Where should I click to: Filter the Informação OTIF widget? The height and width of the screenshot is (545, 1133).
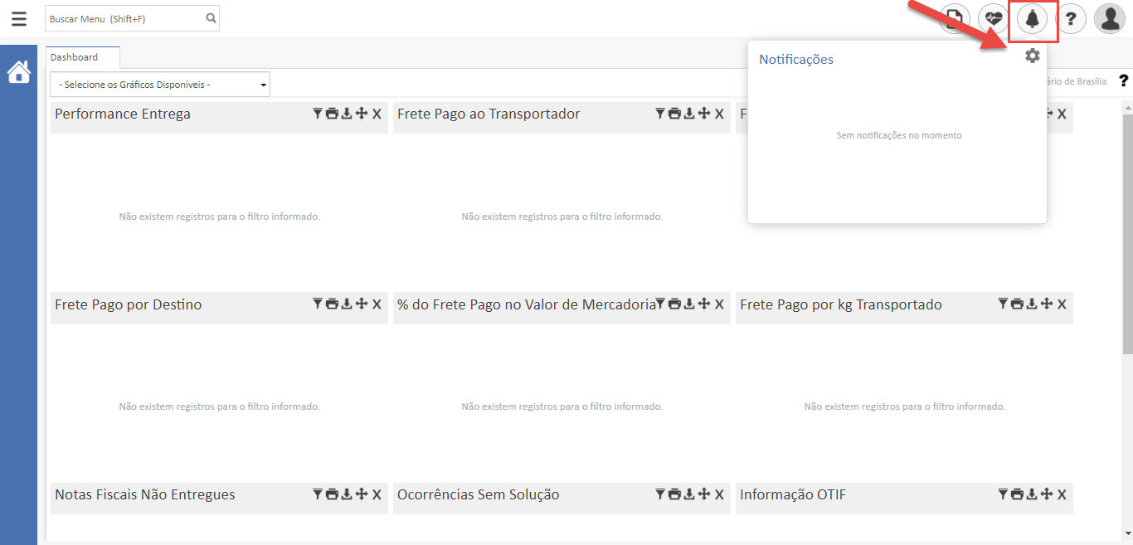point(1002,494)
